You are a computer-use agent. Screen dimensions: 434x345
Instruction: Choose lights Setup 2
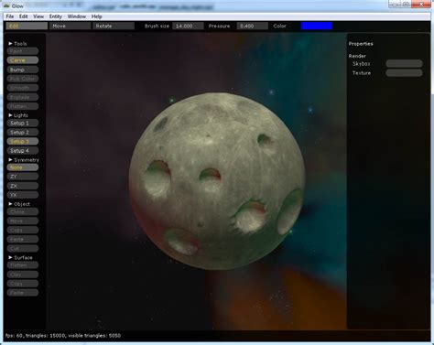click(23, 133)
